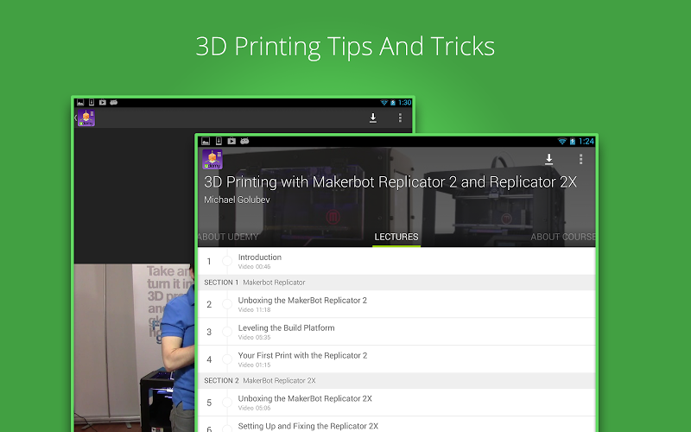The width and height of the screenshot is (691, 432).
Task: Open lecture Unboxing the MakerBot Replicator 2X
Action: coord(396,402)
